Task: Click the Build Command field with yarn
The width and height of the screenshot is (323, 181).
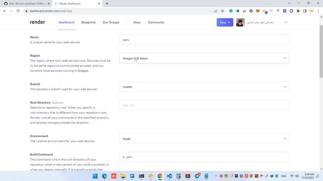Action: click(x=204, y=157)
